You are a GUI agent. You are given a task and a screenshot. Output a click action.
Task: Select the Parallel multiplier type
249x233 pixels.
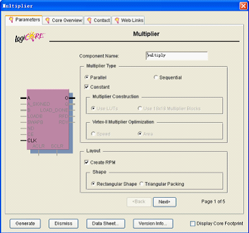coord(86,77)
